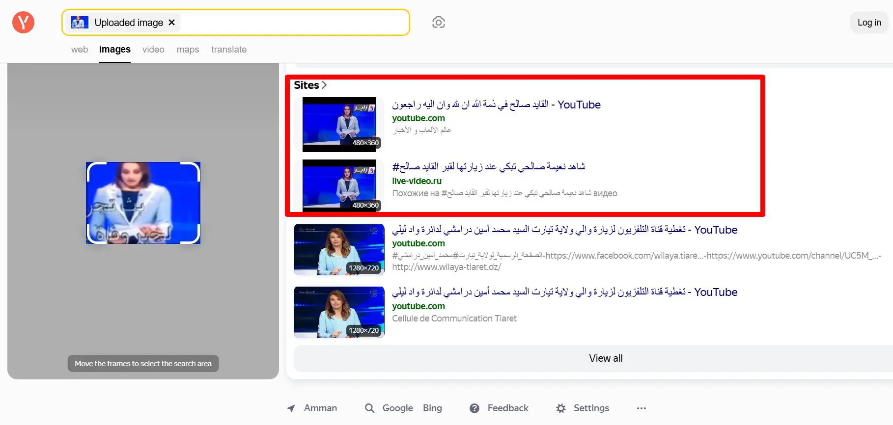Open the live-video.ru domain link

click(417, 181)
